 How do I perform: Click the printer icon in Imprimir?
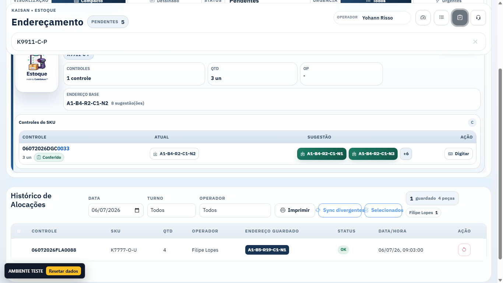[x=283, y=210]
